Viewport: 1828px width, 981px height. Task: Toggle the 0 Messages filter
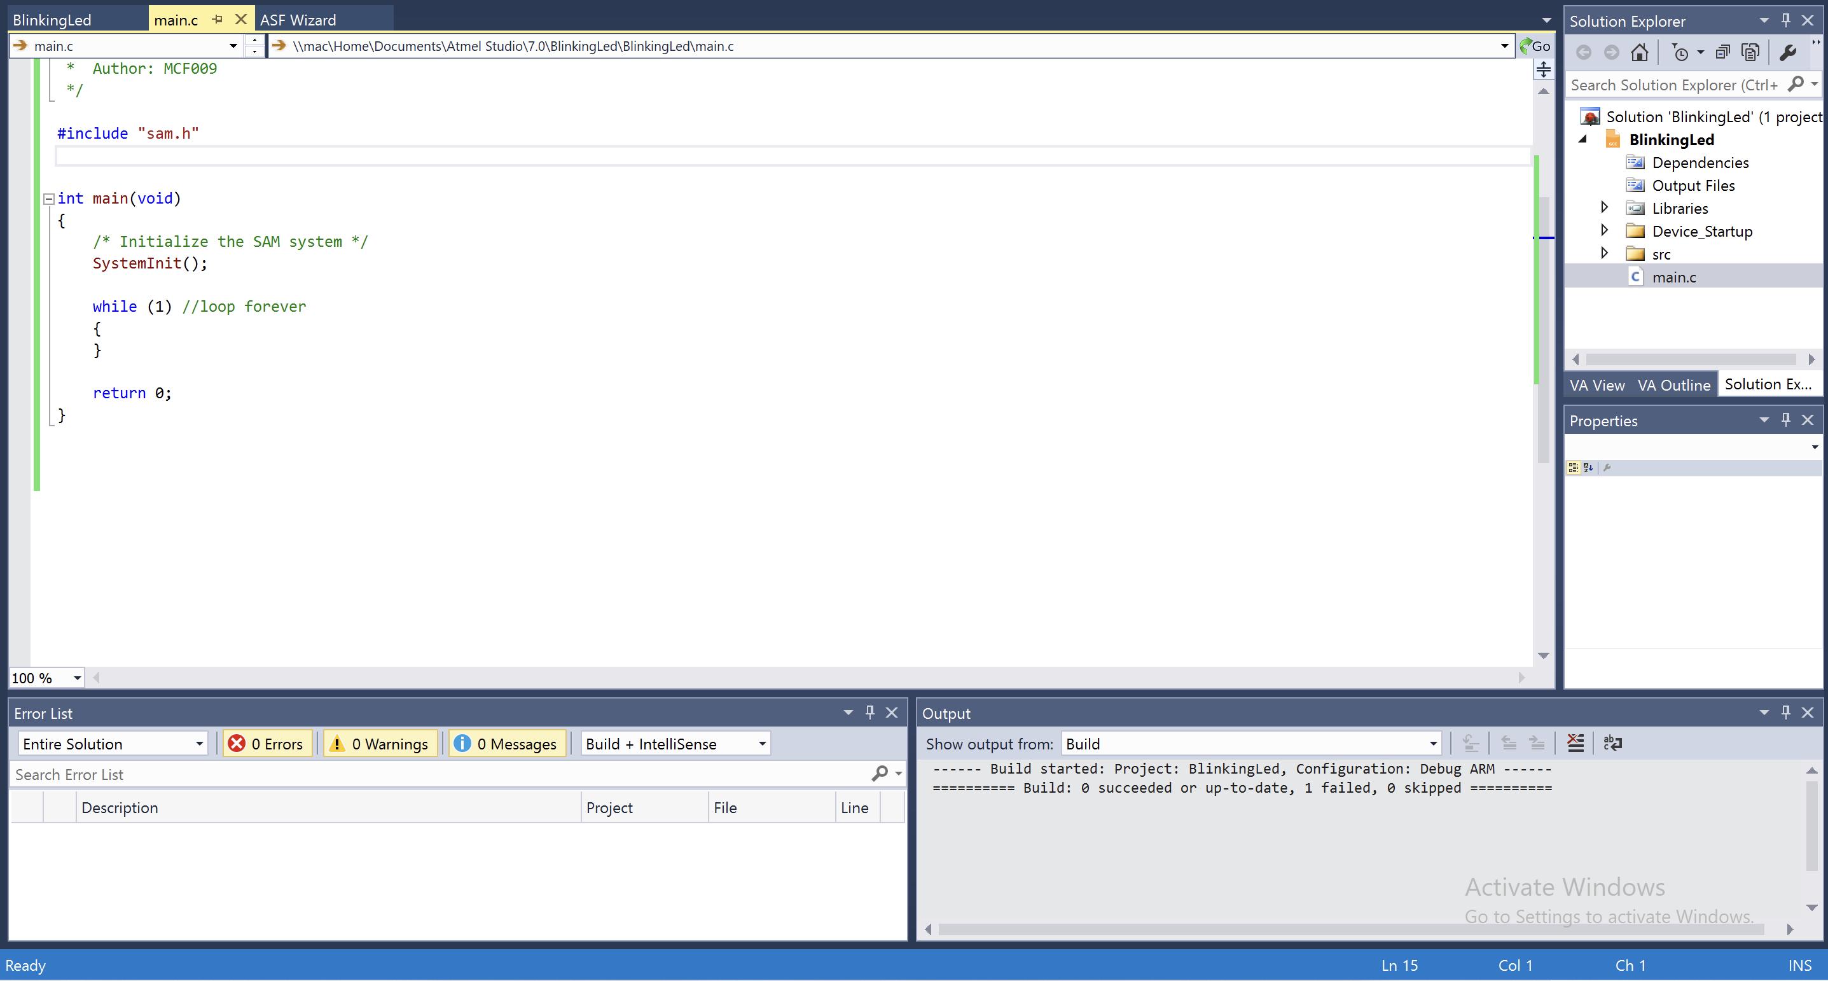(x=508, y=743)
